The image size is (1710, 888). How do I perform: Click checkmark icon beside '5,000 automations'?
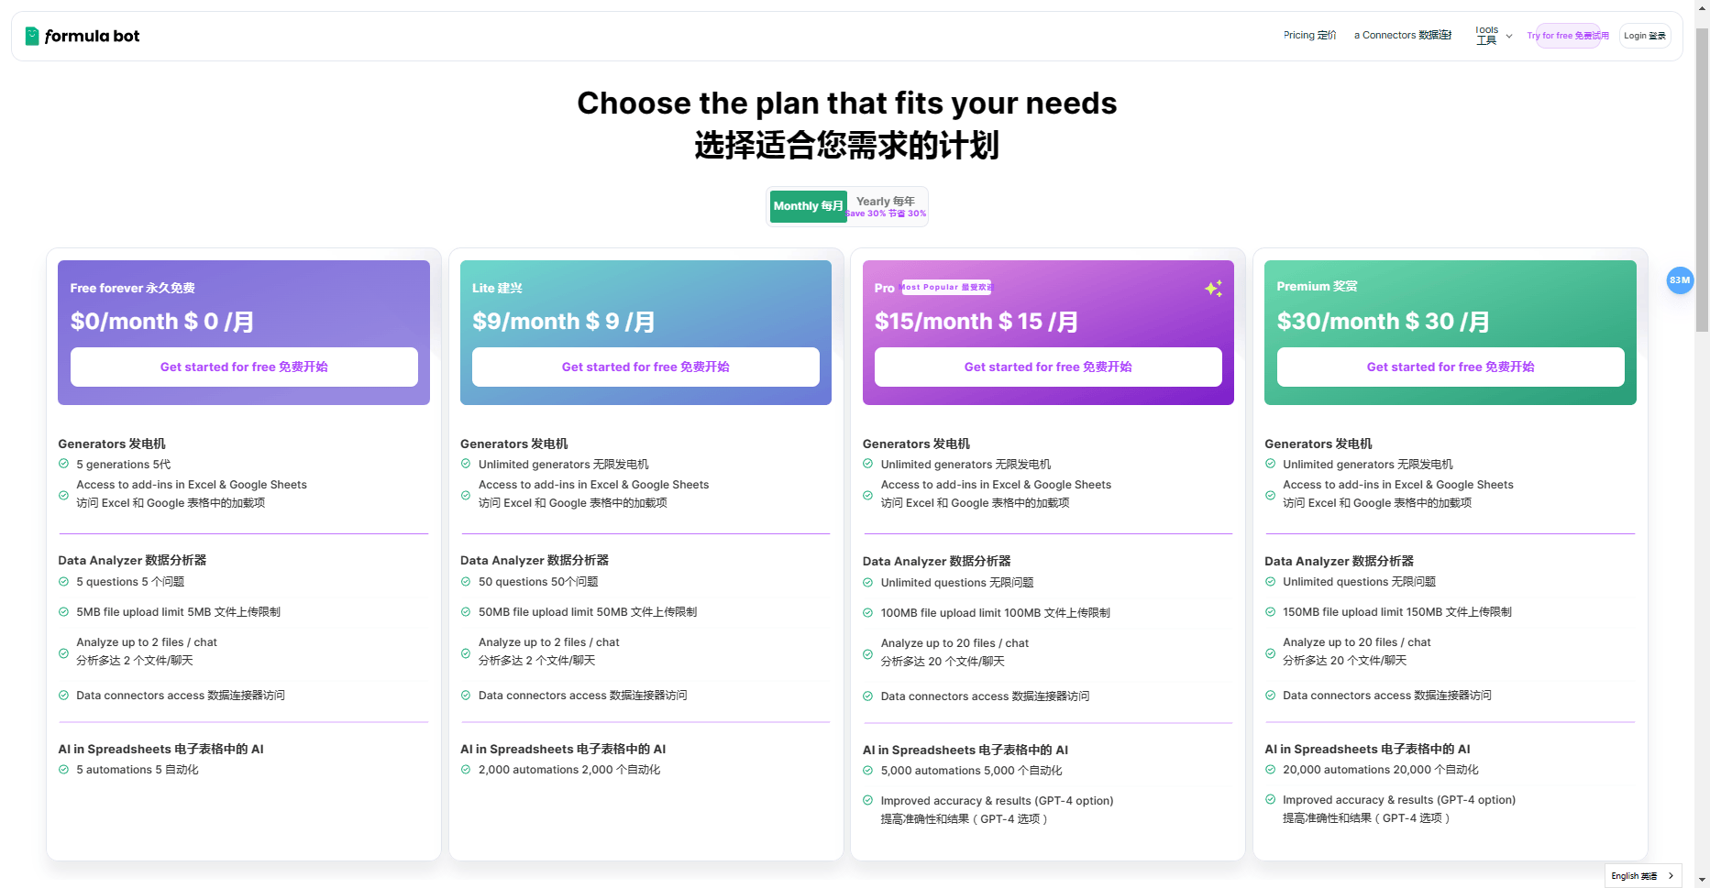tap(868, 771)
